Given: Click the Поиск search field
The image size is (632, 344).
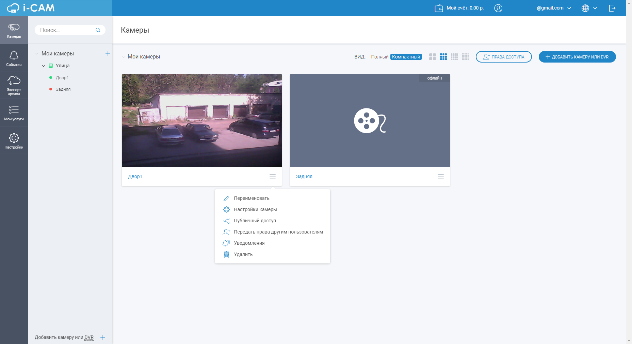Looking at the screenshot, I should [x=66, y=30].
